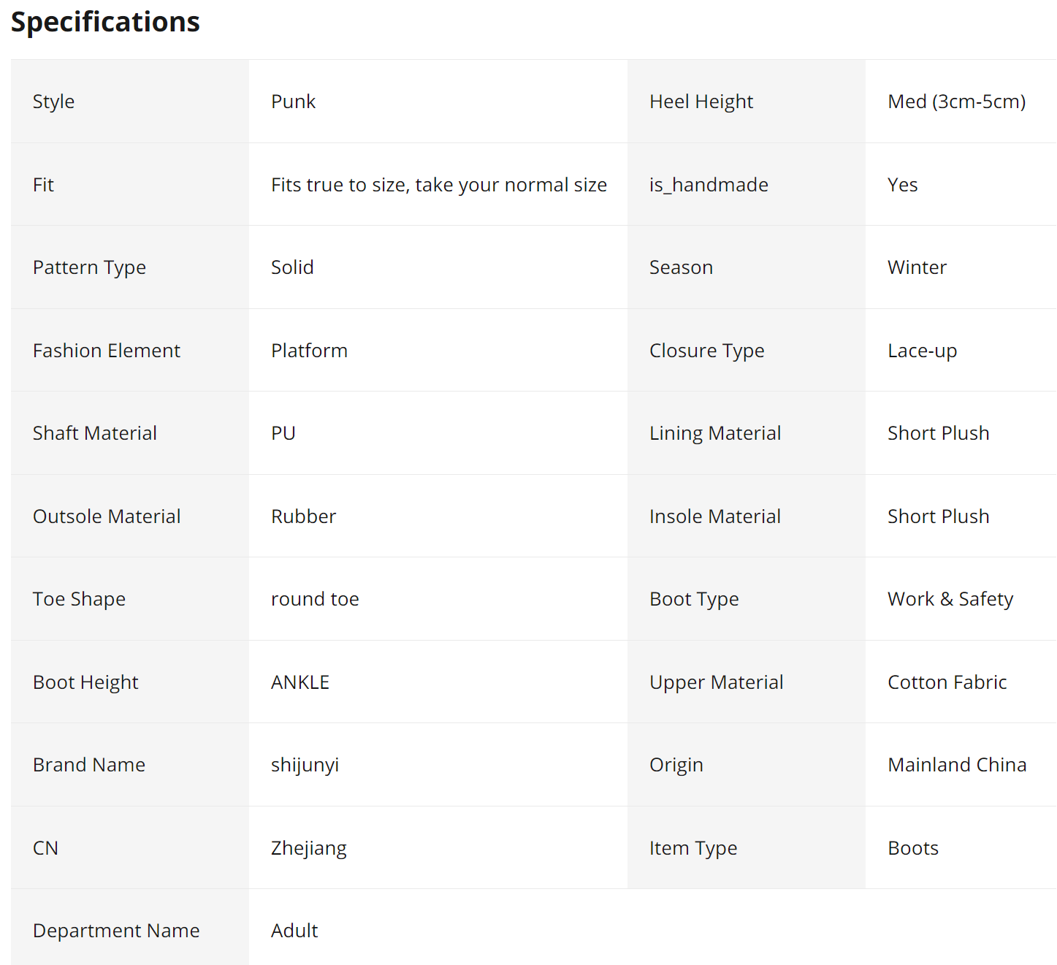The width and height of the screenshot is (1057, 965).
Task: Click the Department Name label
Action: pyautogui.click(x=116, y=931)
